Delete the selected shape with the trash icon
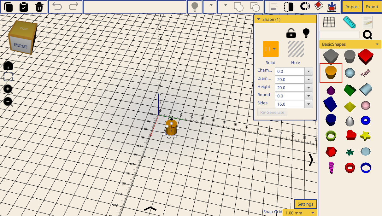 coord(39,7)
